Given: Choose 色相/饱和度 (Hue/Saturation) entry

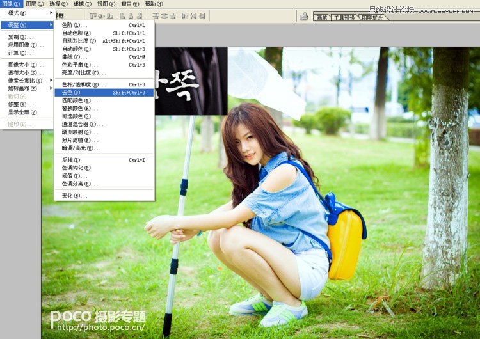Looking at the screenshot, I should (104, 84).
